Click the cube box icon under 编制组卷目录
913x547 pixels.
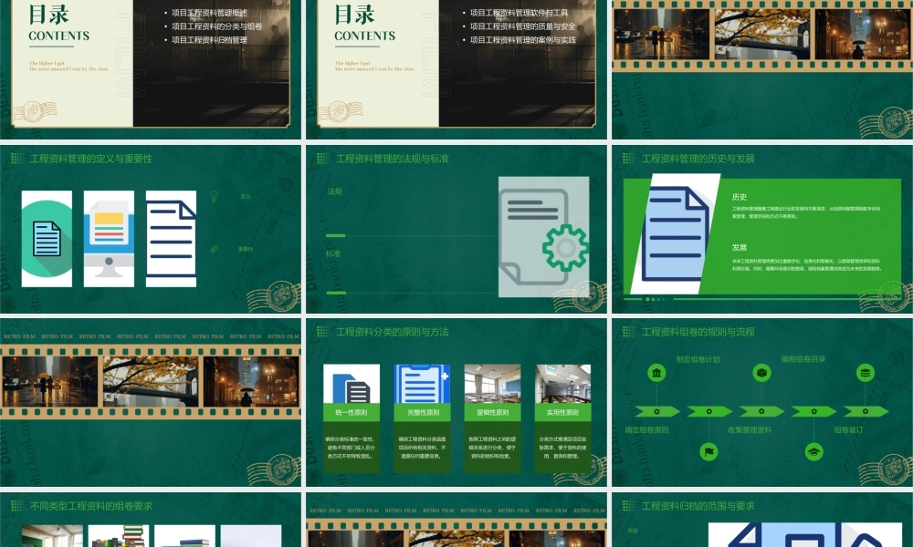(x=761, y=373)
